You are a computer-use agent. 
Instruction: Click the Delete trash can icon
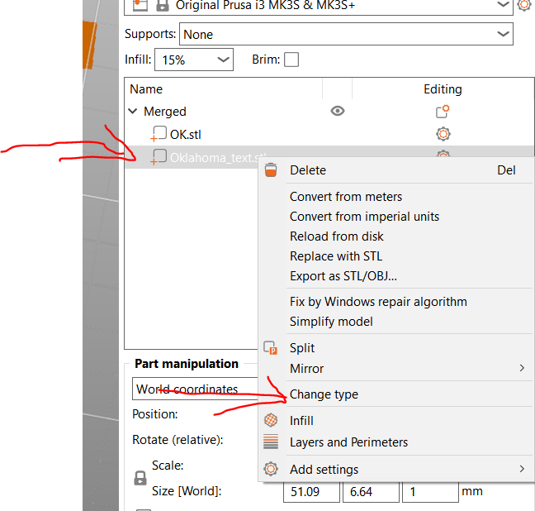coord(271,170)
